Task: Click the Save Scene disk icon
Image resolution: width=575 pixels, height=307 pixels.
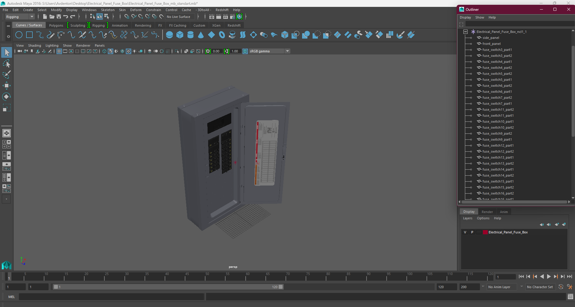Action: 59,17
